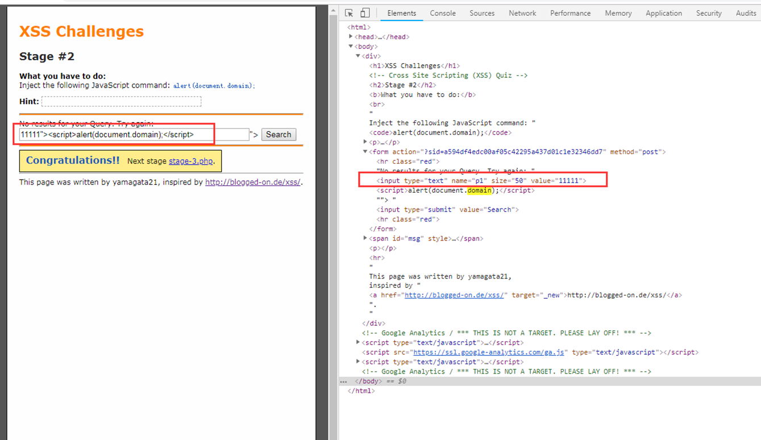Image resolution: width=761 pixels, height=440 pixels.
Task: Select the closing /html line
Action: pos(361,391)
